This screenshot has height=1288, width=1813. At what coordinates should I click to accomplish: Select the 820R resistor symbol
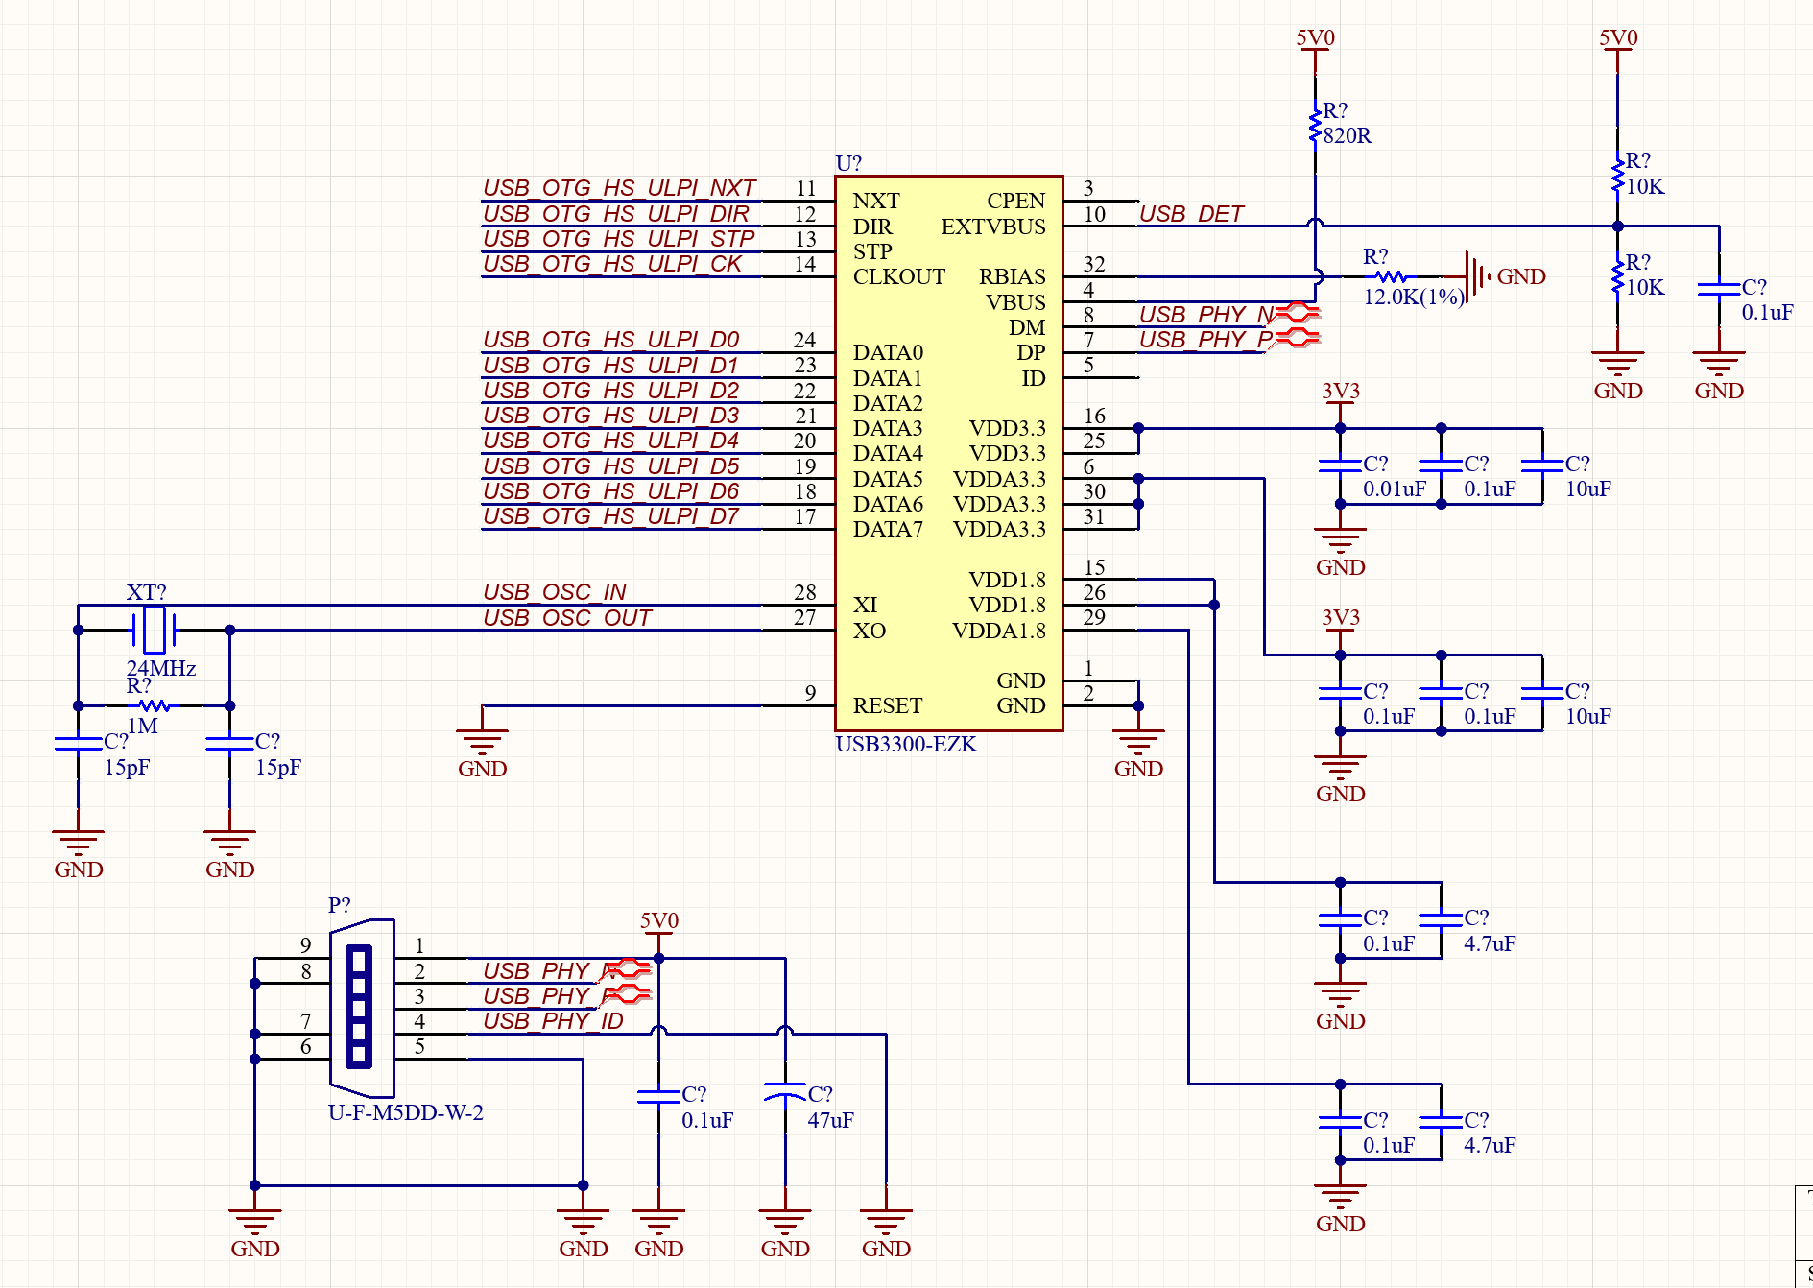(1315, 126)
